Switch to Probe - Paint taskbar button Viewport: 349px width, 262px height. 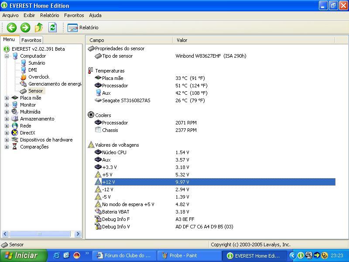pos(189,255)
